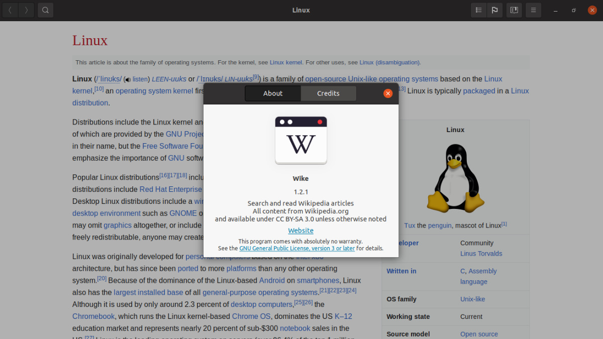Follow the general-purpose operating systems link

(260, 292)
